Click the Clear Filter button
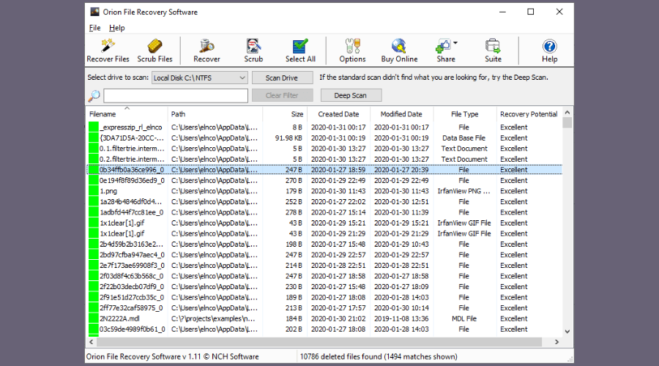This screenshot has height=366, width=659. [282, 95]
